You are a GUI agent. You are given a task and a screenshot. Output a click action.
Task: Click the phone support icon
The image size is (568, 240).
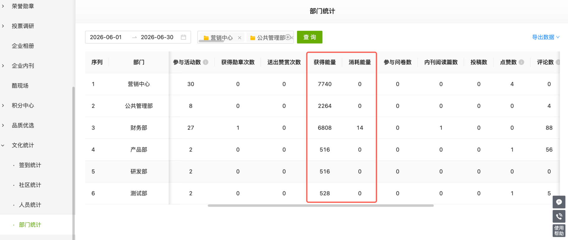(559, 216)
